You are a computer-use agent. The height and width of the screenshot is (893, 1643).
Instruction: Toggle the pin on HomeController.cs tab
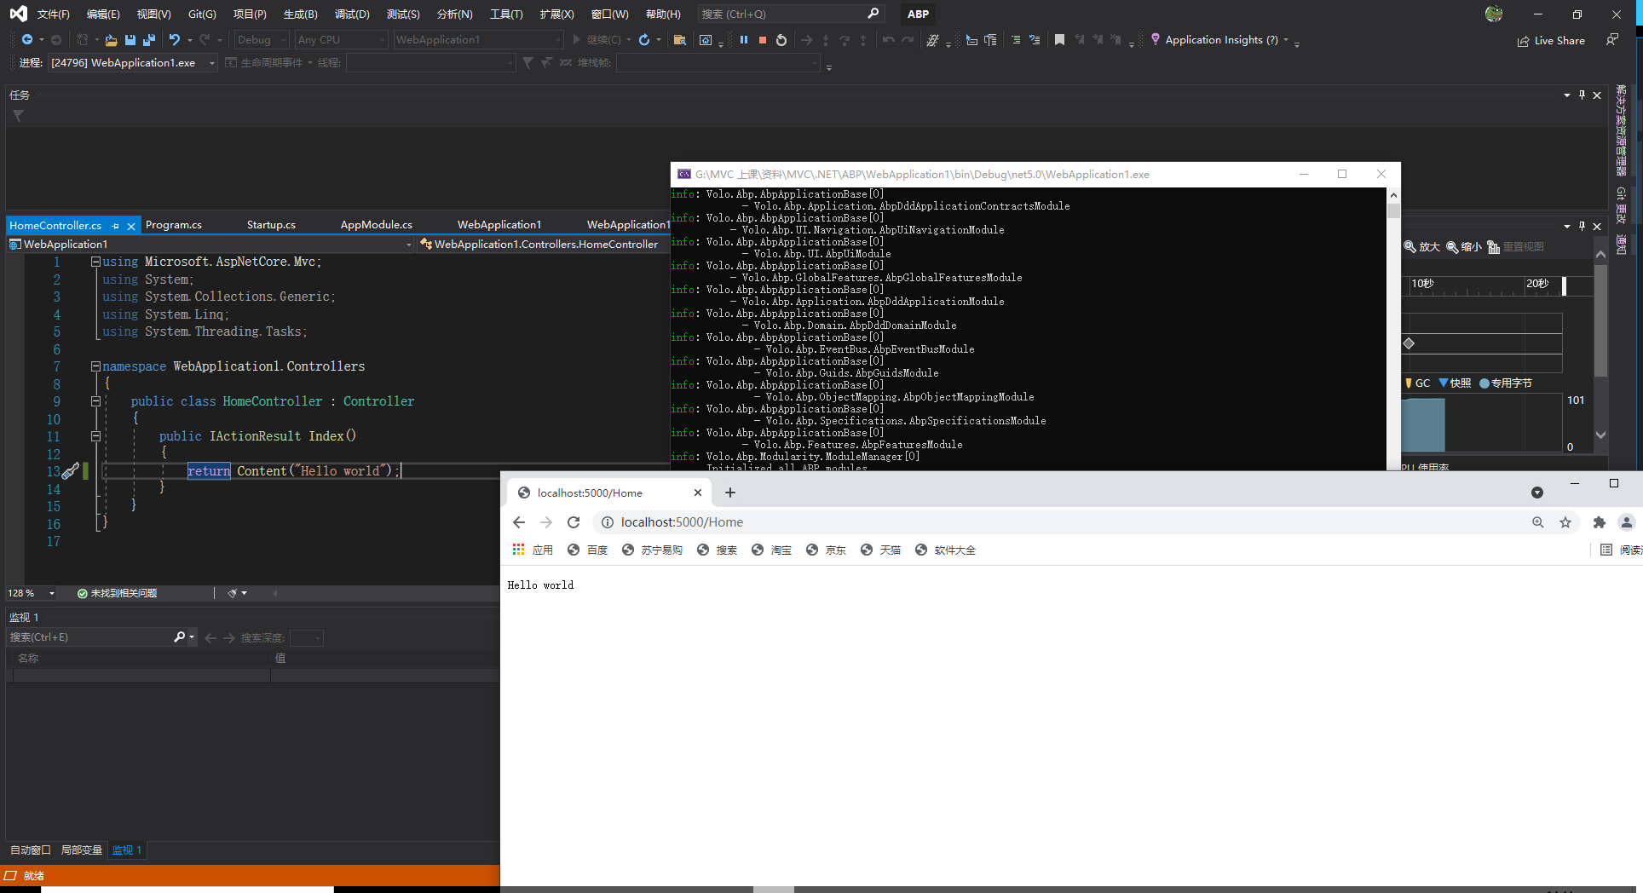(116, 226)
